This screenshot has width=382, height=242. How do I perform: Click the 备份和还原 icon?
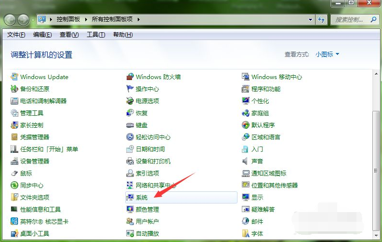[14, 89]
